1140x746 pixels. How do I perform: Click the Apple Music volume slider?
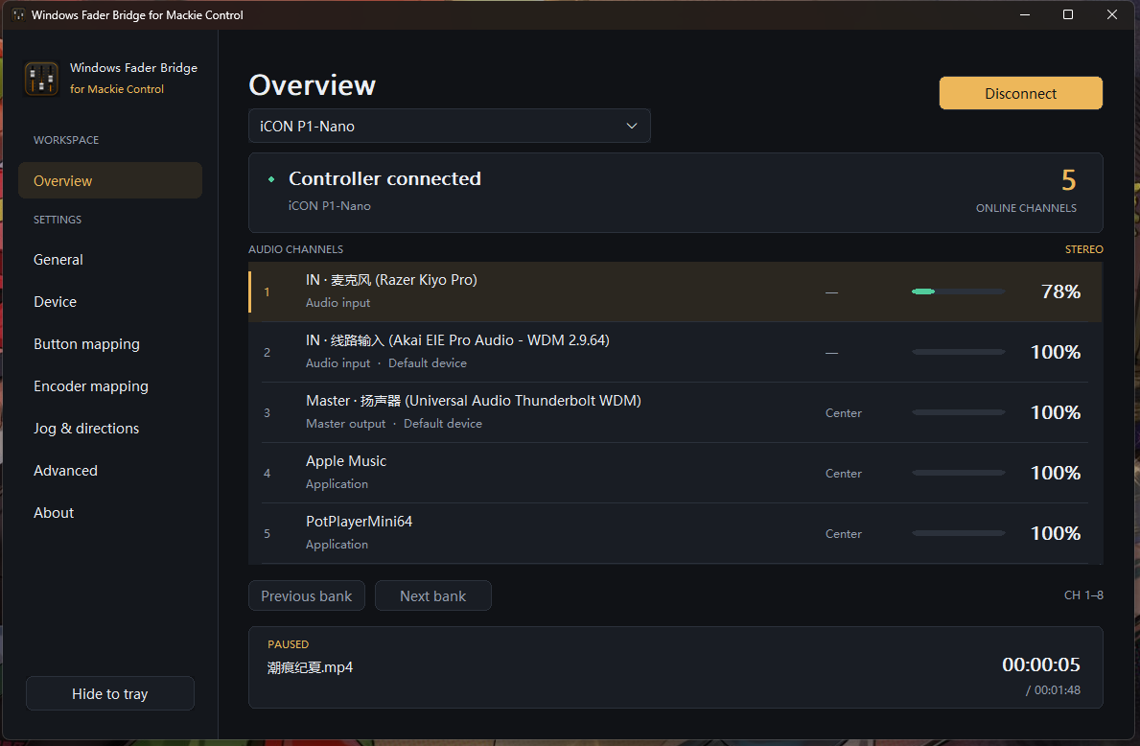click(x=958, y=473)
